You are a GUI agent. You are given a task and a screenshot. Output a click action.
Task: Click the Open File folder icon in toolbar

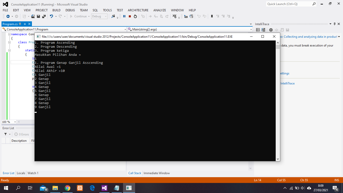click(33, 16)
